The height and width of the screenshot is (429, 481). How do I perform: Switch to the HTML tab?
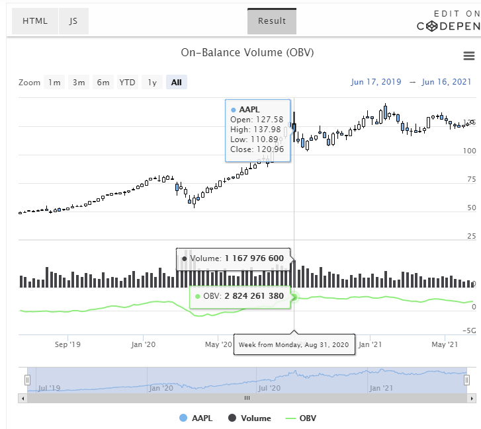tap(35, 21)
